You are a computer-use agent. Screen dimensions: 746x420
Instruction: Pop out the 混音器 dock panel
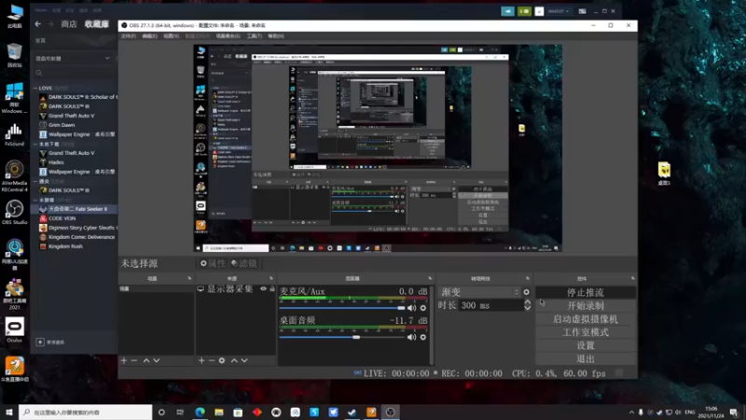[430, 278]
